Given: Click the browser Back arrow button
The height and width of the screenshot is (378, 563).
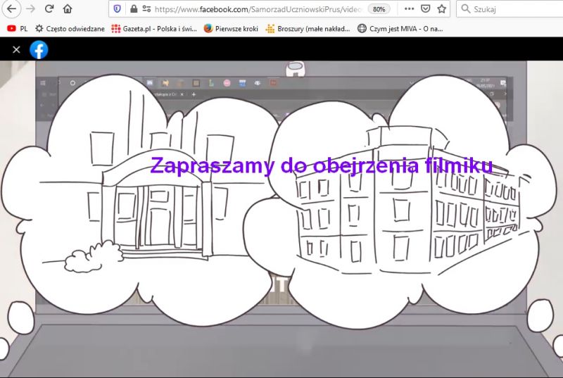Looking at the screenshot, I should pos(12,9).
